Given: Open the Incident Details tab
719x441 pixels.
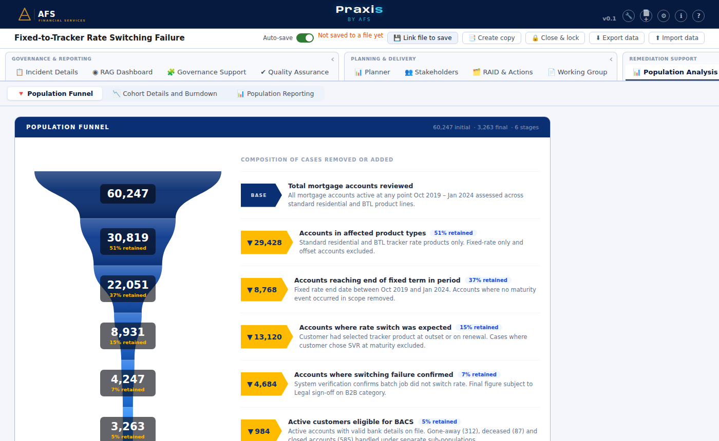Looking at the screenshot, I should 47,72.
